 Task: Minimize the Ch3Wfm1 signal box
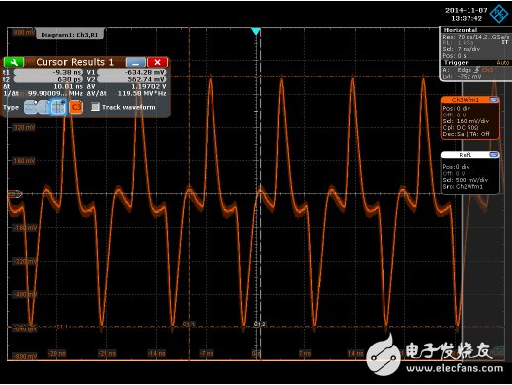point(494,100)
